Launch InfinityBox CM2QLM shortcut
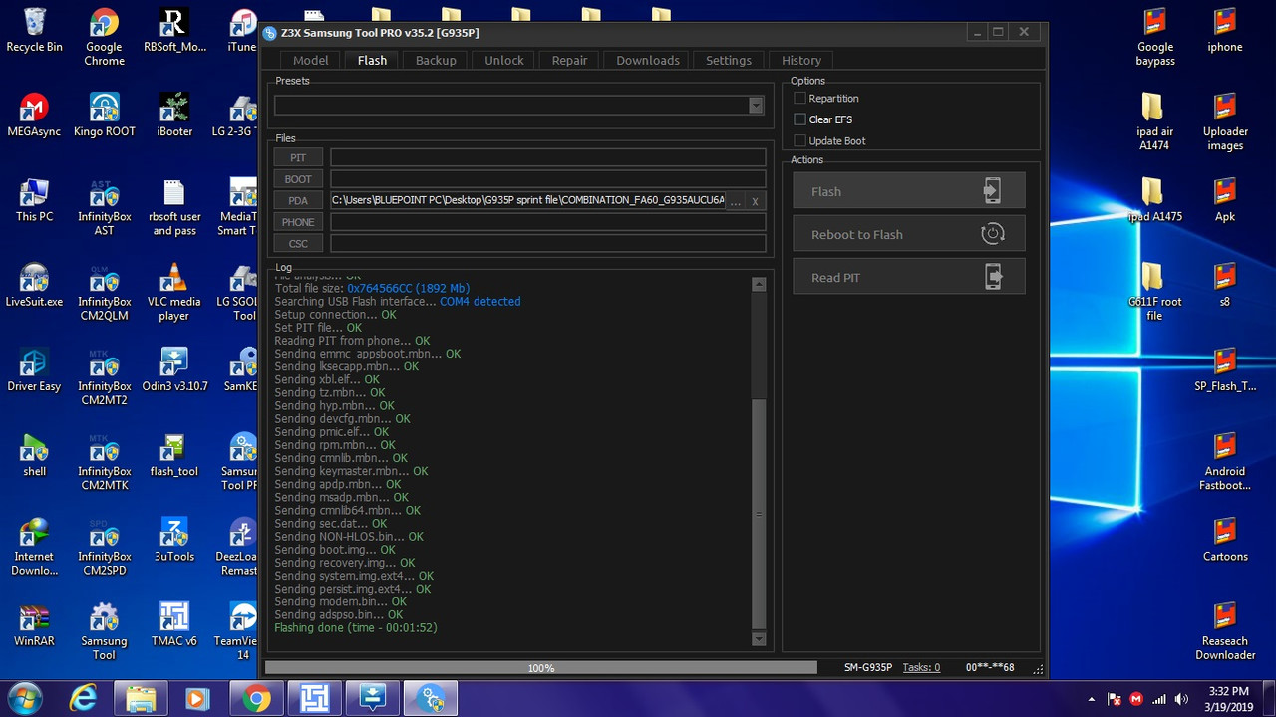Image resolution: width=1276 pixels, height=717 pixels. pos(104,292)
